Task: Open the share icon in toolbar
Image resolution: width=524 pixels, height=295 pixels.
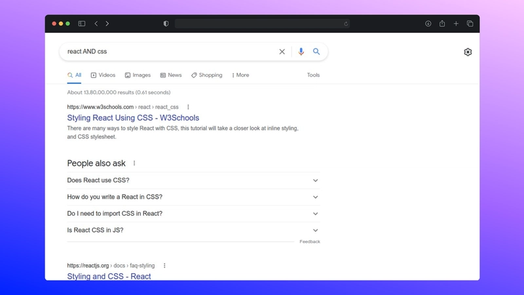Action: pos(442,24)
